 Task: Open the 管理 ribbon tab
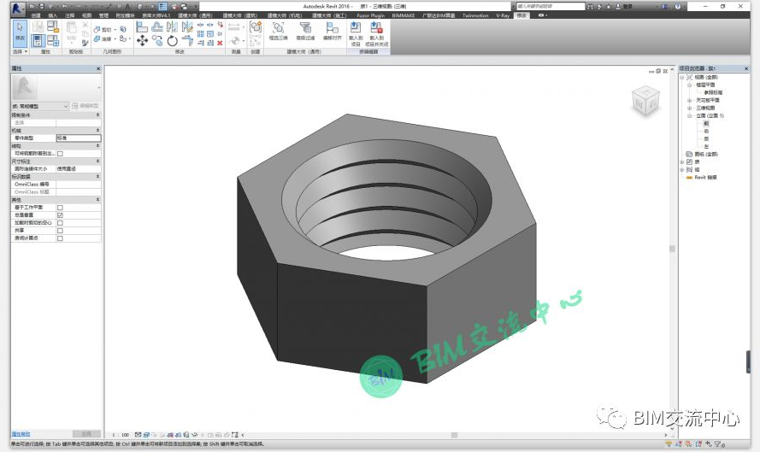(103, 15)
